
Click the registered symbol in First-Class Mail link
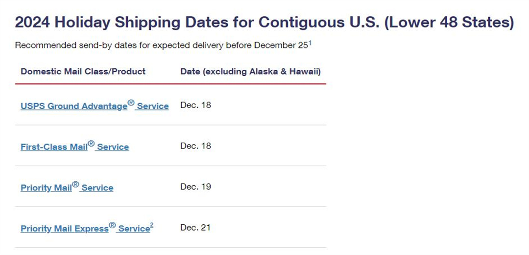(x=91, y=144)
